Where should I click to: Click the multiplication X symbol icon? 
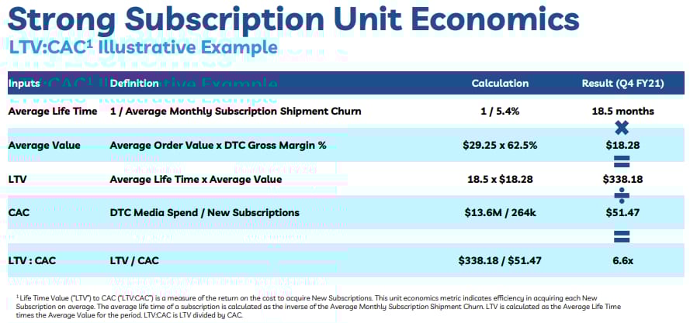click(x=622, y=128)
